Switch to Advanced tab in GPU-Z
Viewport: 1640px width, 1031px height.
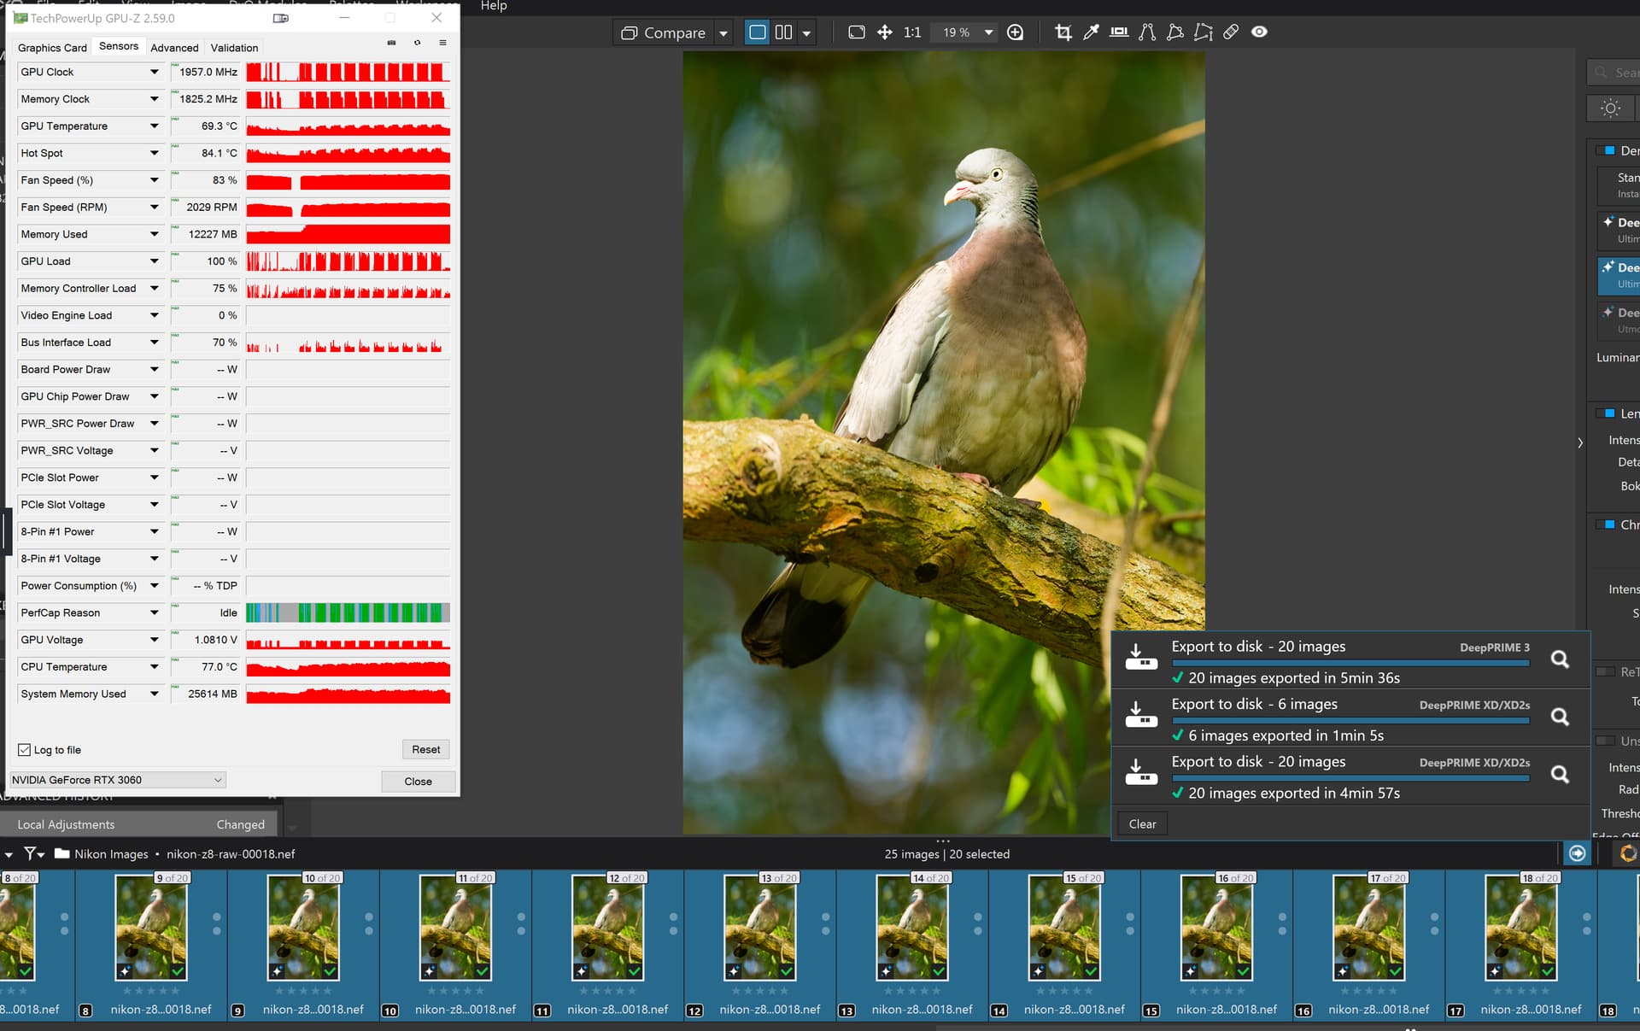pos(174,48)
